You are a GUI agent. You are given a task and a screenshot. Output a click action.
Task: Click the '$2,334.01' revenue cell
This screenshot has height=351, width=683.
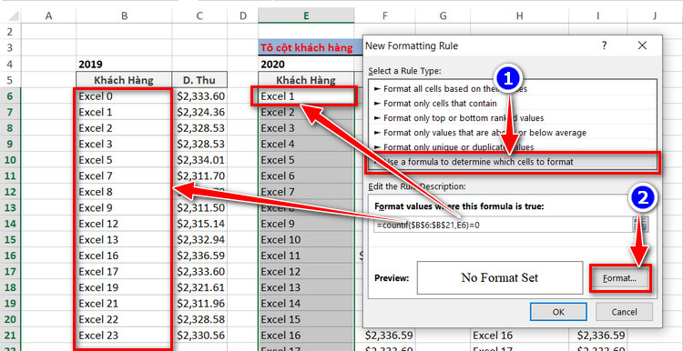pyautogui.click(x=199, y=160)
